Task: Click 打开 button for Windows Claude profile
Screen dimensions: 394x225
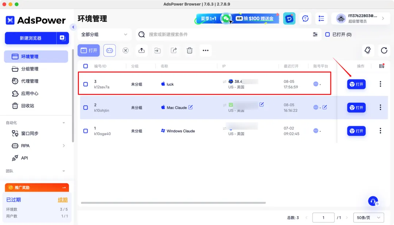Action: click(x=356, y=131)
